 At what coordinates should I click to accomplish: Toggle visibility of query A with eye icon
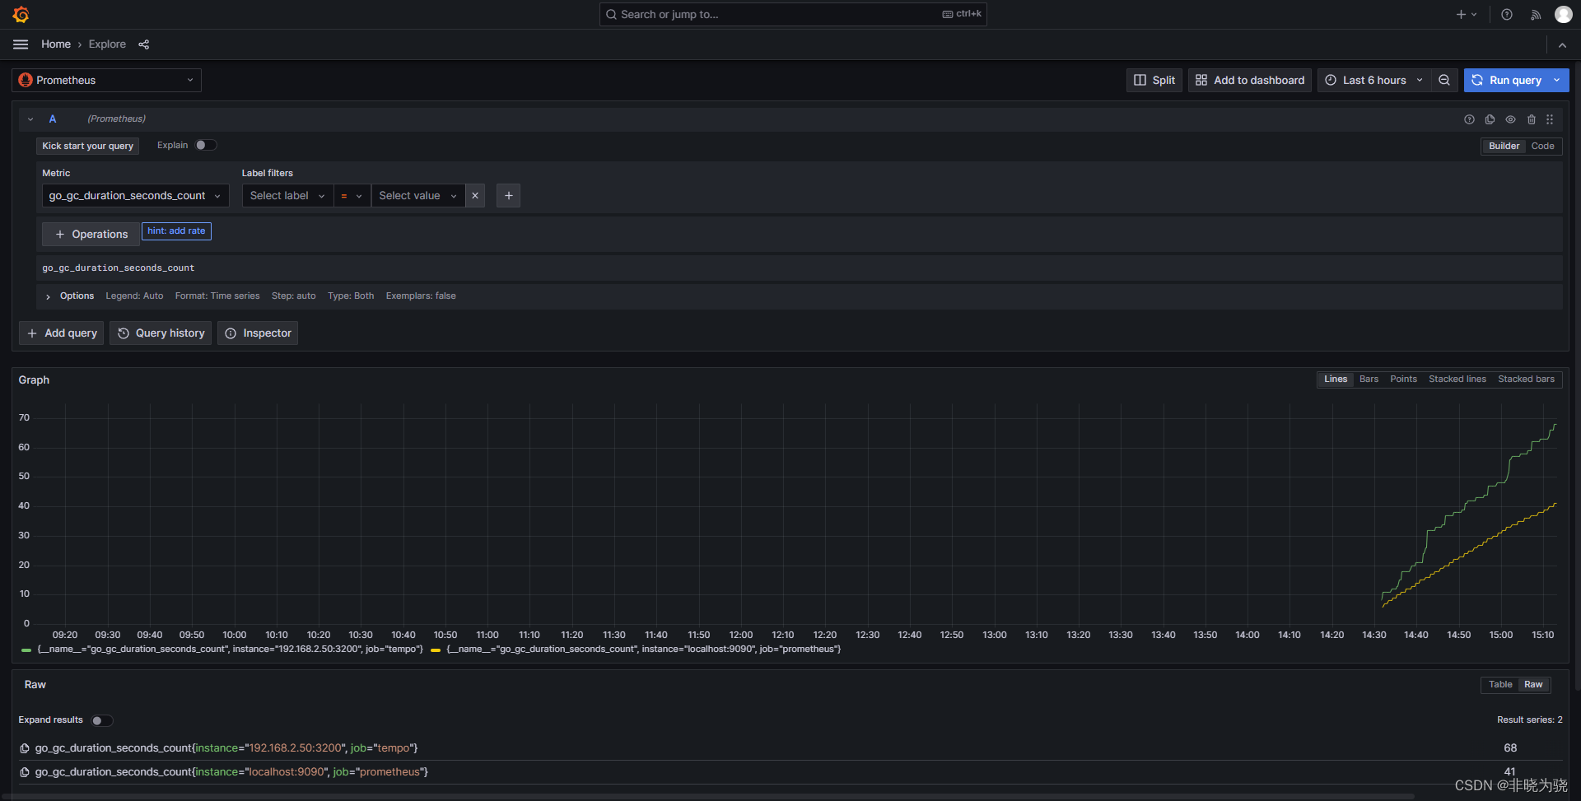click(1510, 119)
